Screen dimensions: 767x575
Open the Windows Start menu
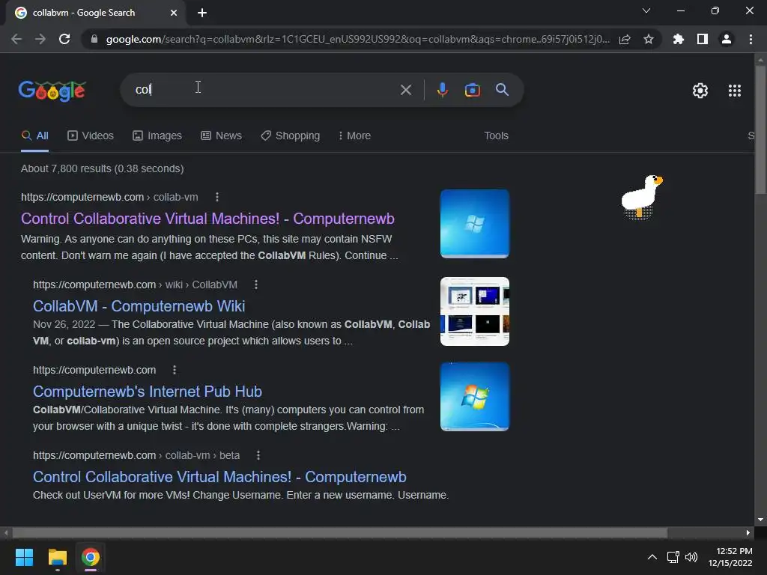click(x=24, y=557)
